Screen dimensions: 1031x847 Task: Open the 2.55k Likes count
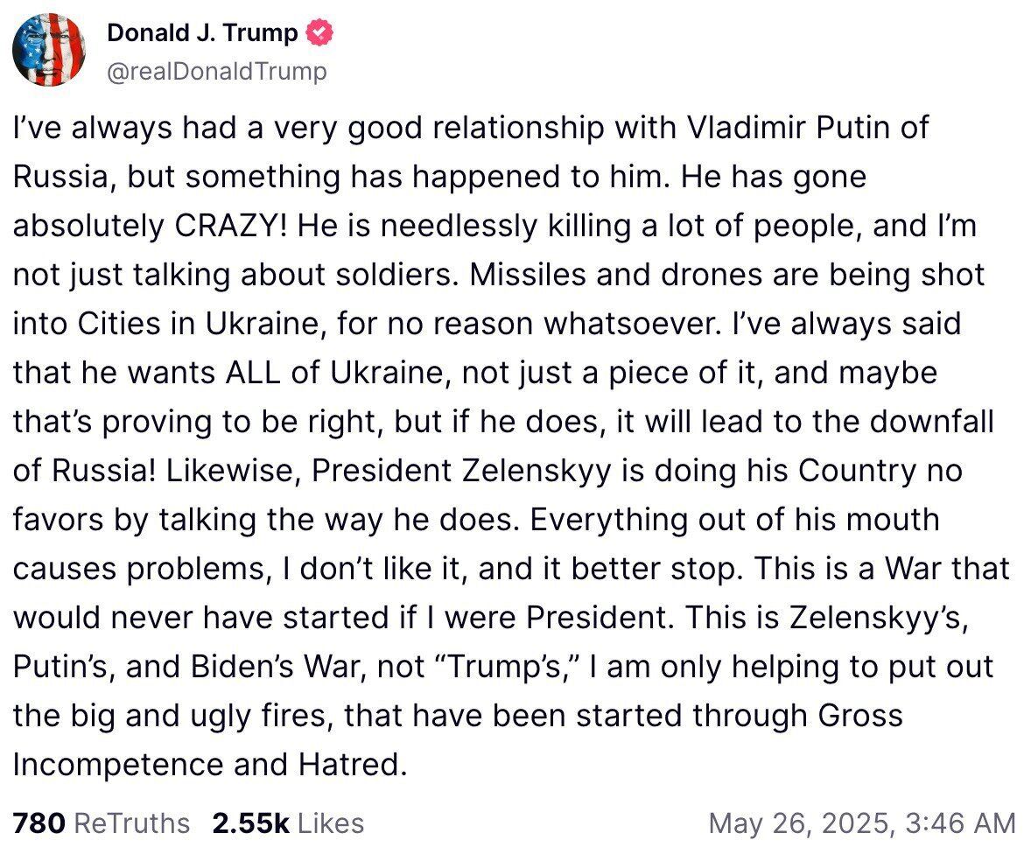tap(250, 822)
